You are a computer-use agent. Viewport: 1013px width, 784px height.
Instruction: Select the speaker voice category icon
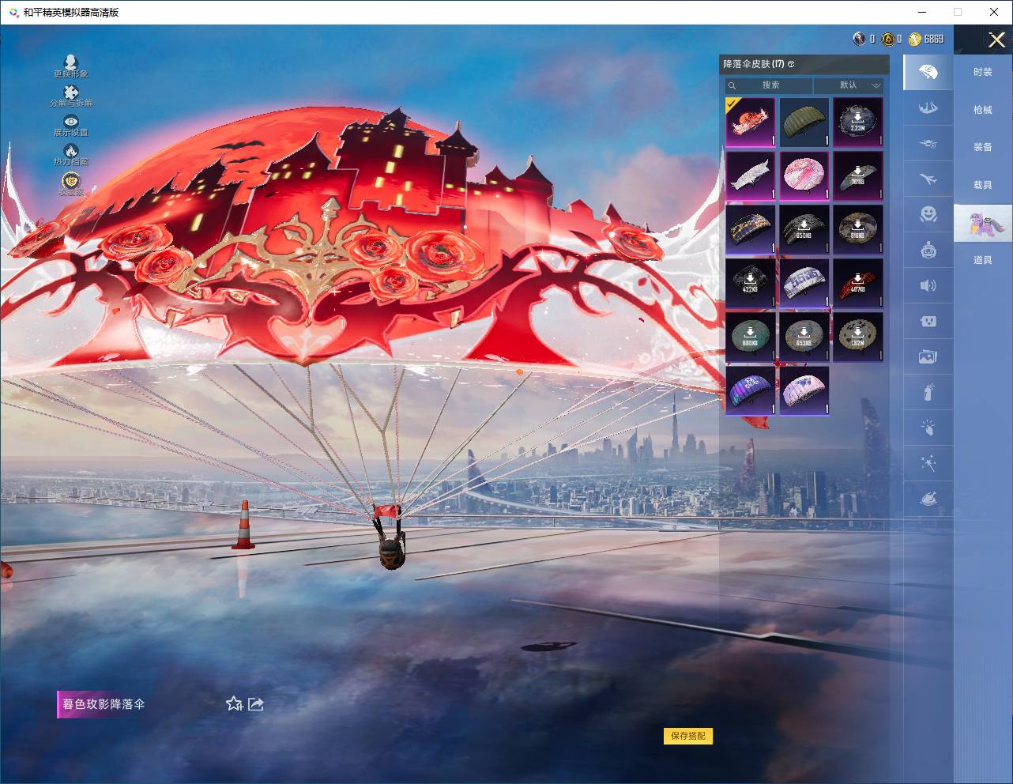(928, 285)
